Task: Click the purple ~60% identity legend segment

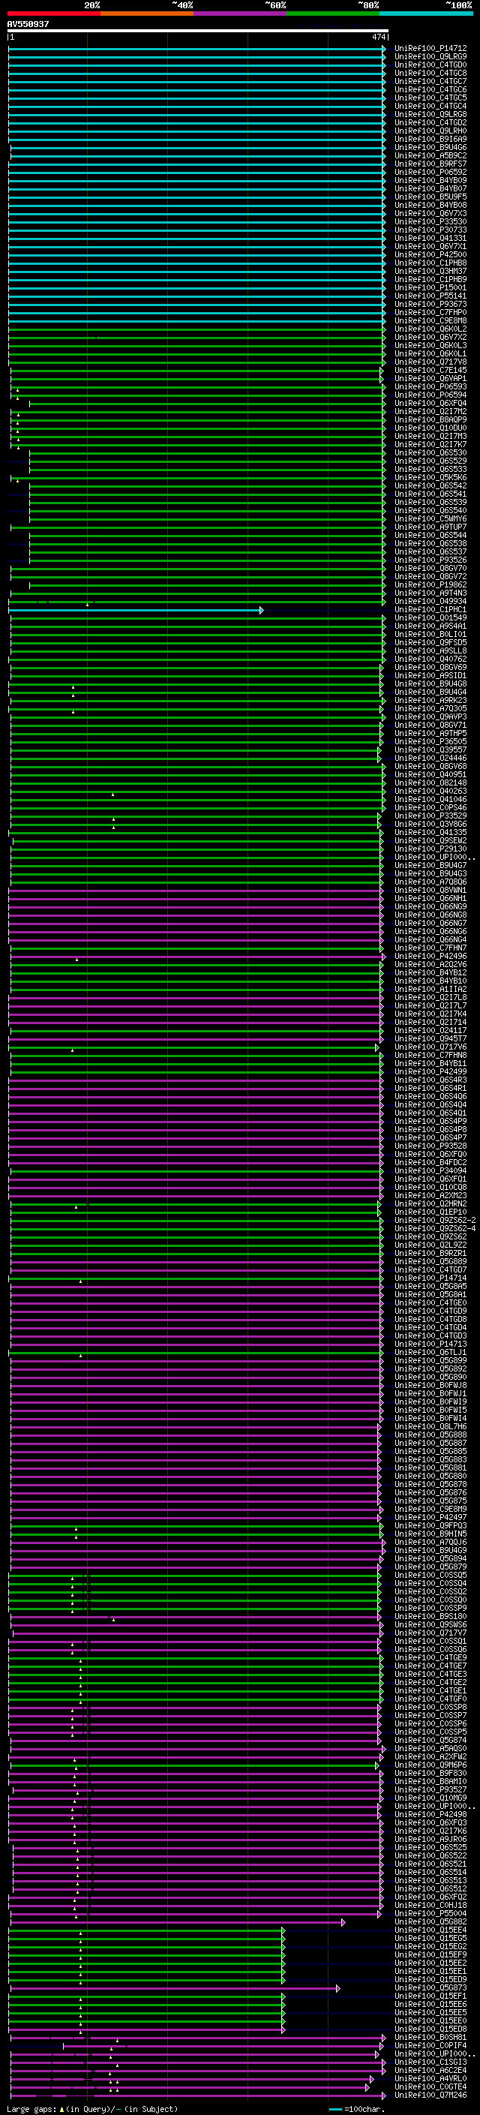Action: (241, 14)
